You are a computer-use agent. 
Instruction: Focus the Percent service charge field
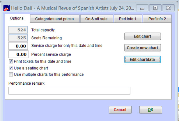[18, 54]
